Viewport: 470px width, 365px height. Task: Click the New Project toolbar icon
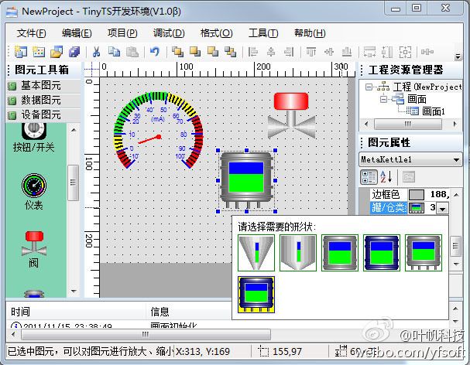[x=21, y=52]
